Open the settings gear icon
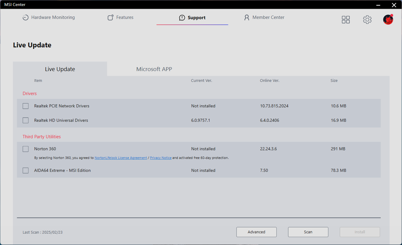 coord(367,20)
